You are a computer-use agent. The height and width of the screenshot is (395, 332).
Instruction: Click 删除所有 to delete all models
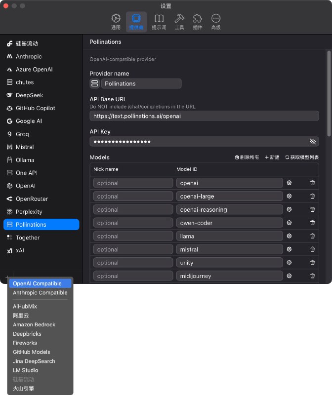point(247,157)
